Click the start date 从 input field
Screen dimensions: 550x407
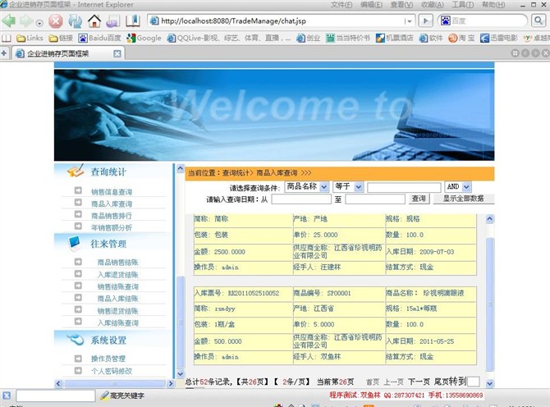pos(301,199)
